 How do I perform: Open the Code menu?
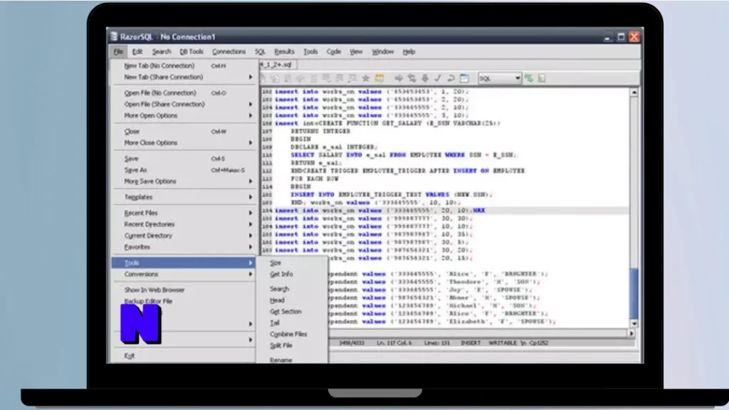point(333,51)
